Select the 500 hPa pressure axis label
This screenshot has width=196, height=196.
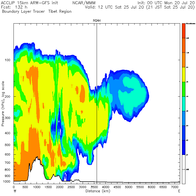(7, 145)
